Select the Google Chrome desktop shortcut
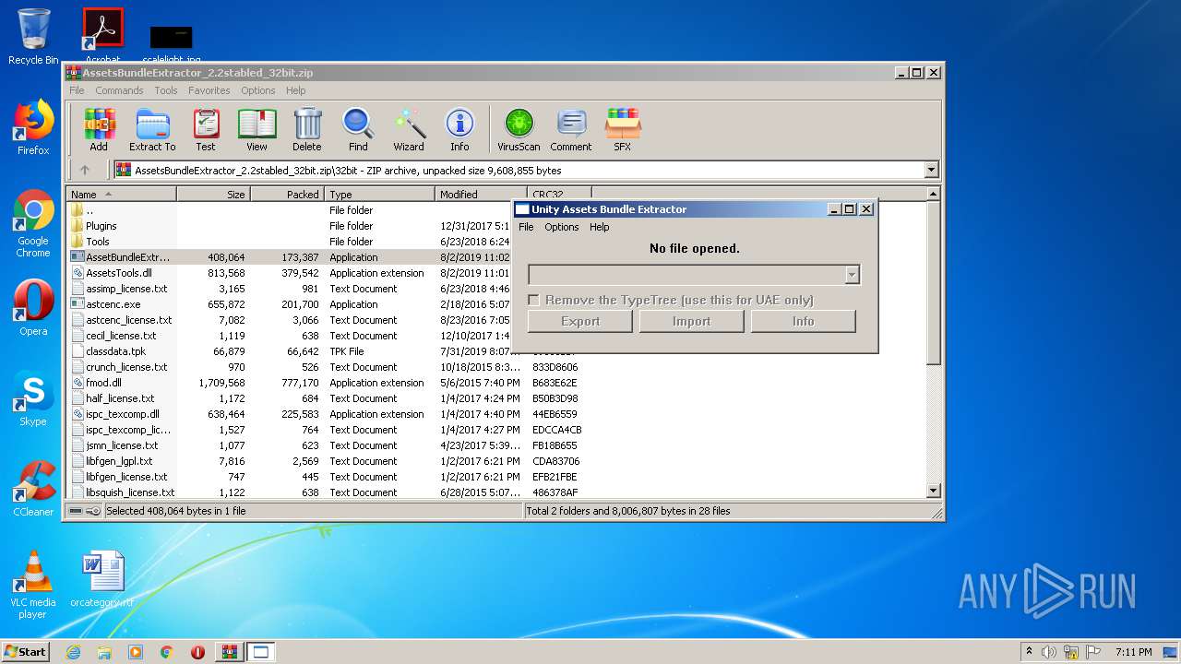 coord(33,224)
